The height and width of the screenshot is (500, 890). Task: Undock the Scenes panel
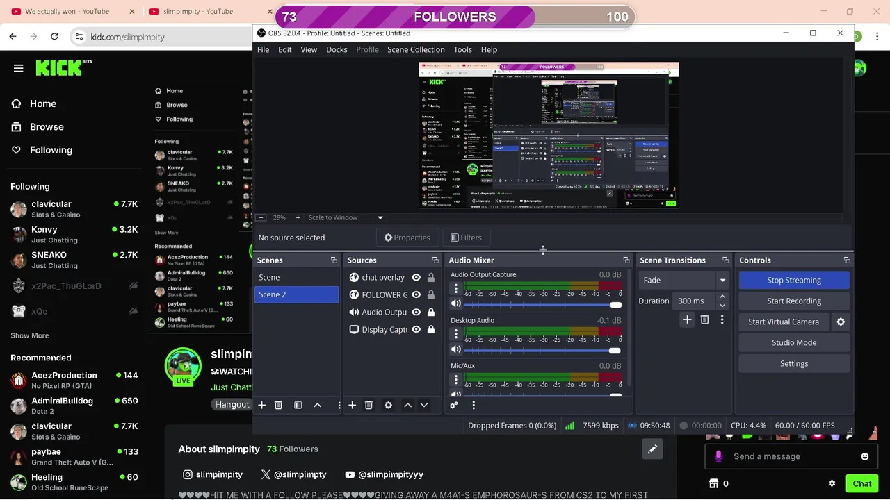point(334,260)
